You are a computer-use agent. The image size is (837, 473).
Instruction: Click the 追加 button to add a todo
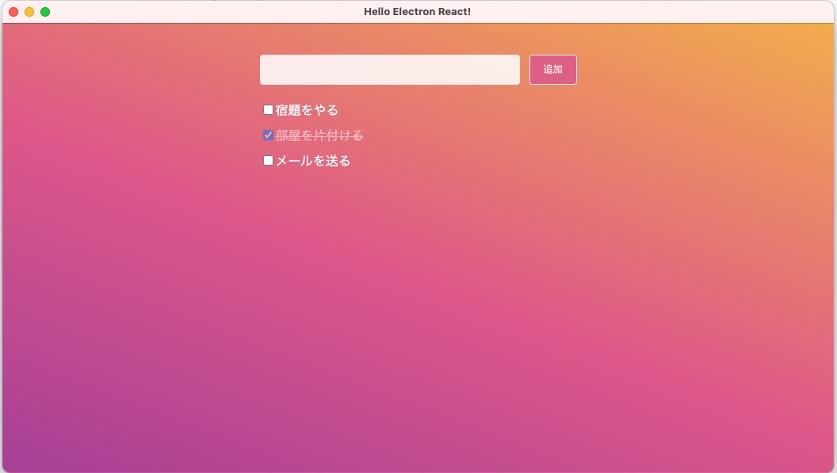(x=552, y=70)
